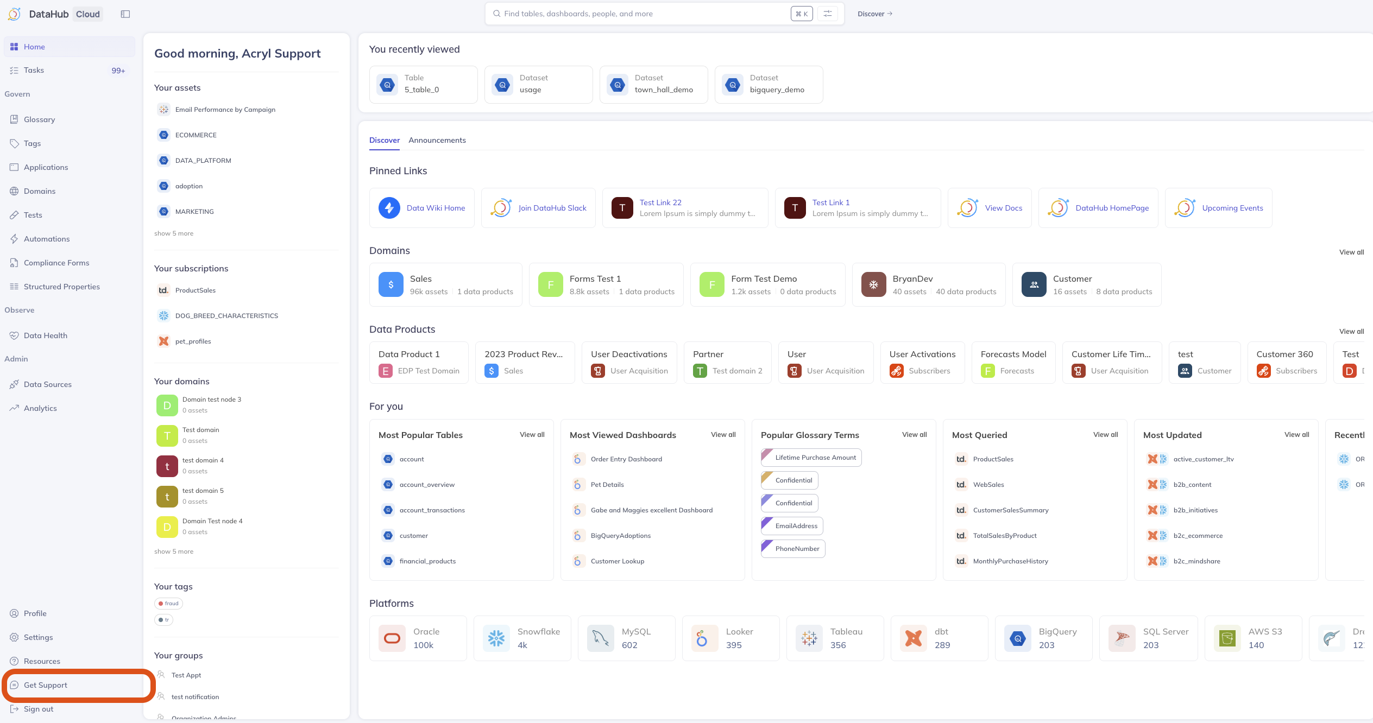Click the Tableau platform icon
The height and width of the screenshot is (723, 1373).
809,638
